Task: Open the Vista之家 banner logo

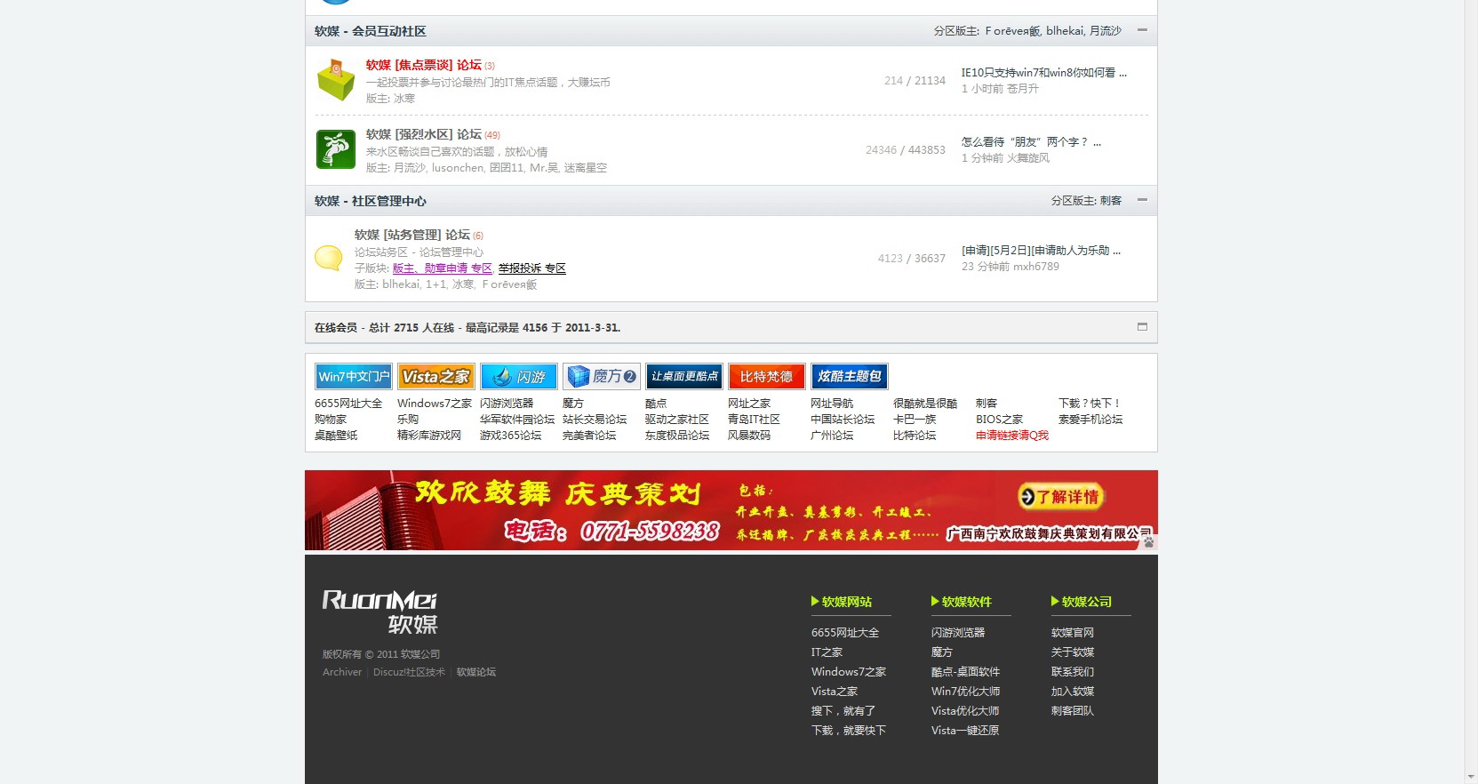Action: (435, 377)
